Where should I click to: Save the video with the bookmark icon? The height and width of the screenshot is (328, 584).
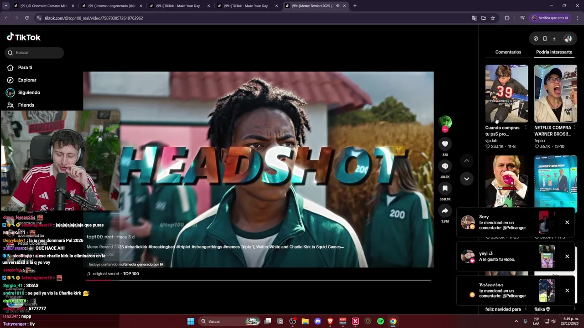445,188
